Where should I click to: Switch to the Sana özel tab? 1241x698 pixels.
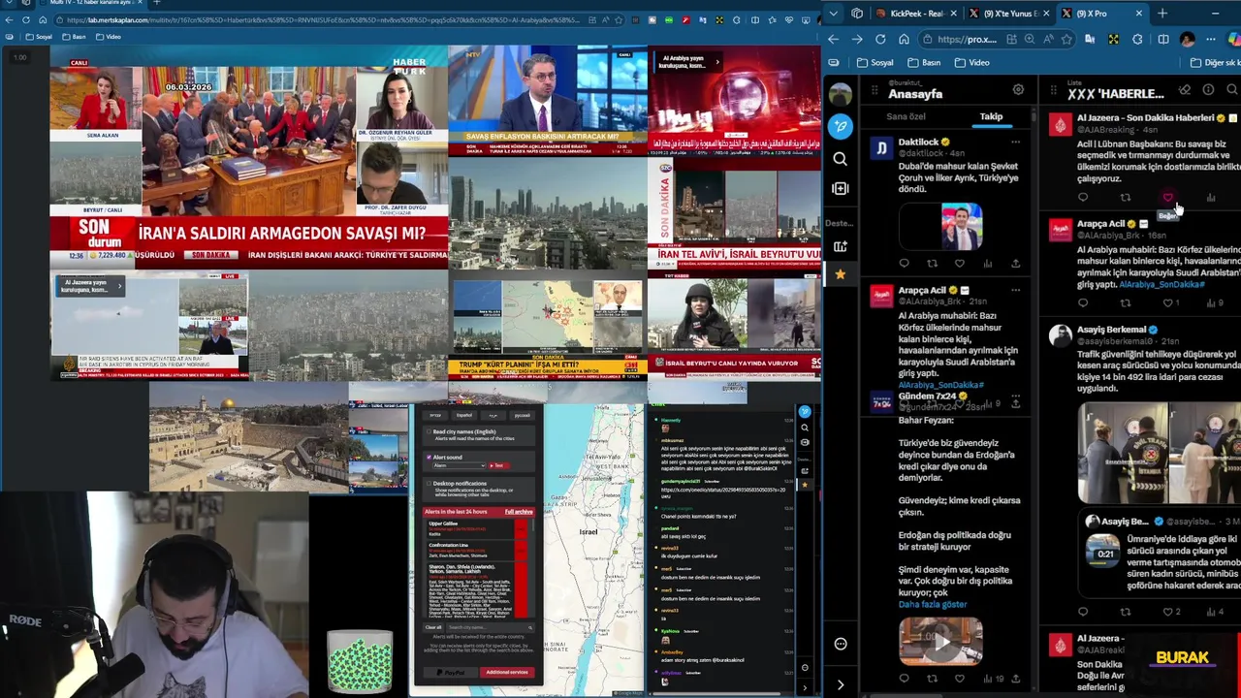(906, 116)
